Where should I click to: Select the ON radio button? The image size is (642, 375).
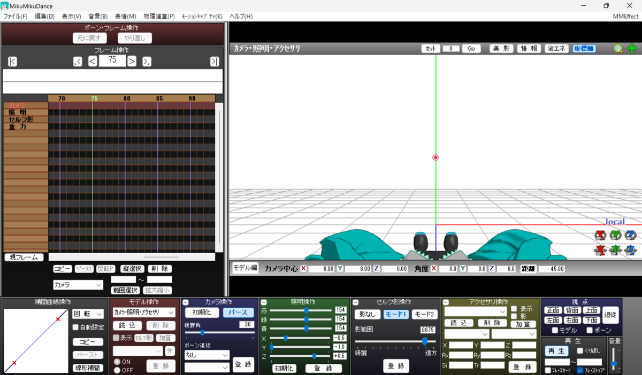click(x=117, y=362)
